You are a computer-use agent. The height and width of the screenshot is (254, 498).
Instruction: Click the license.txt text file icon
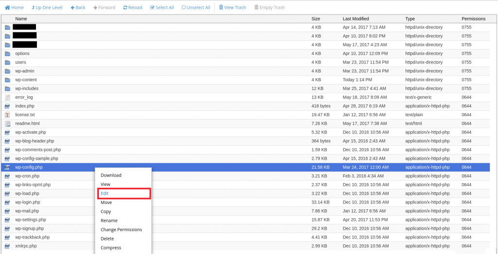[7, 115]
